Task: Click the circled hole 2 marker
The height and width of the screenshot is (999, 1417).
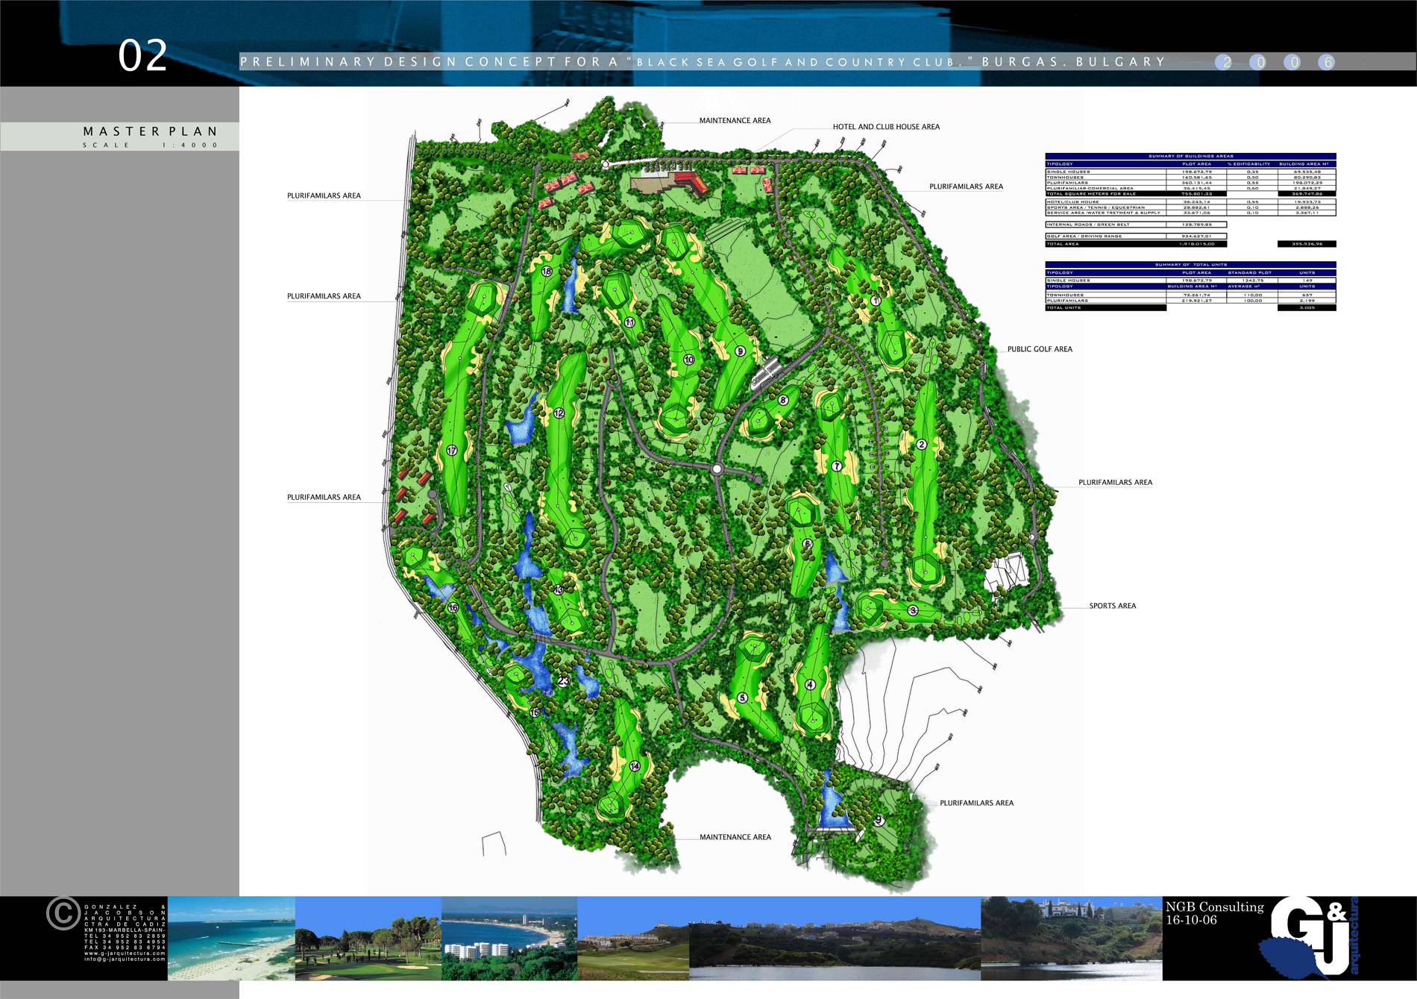Action: 921,445
